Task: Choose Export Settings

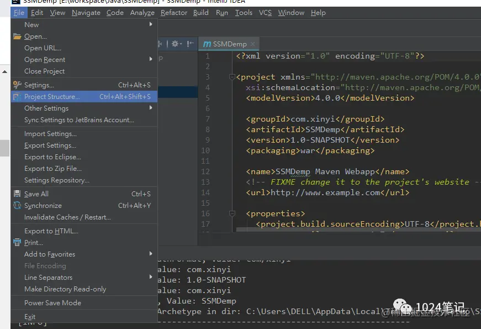Action: tap(84, 145)
